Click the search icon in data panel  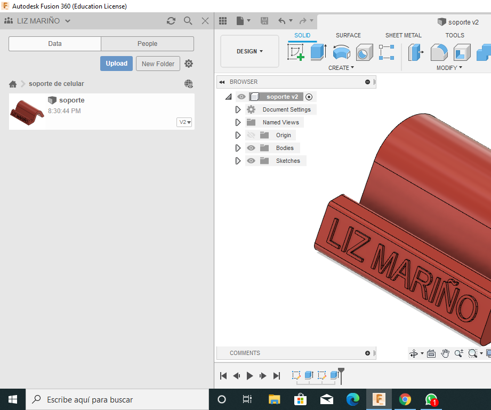(x=188, y=21)
